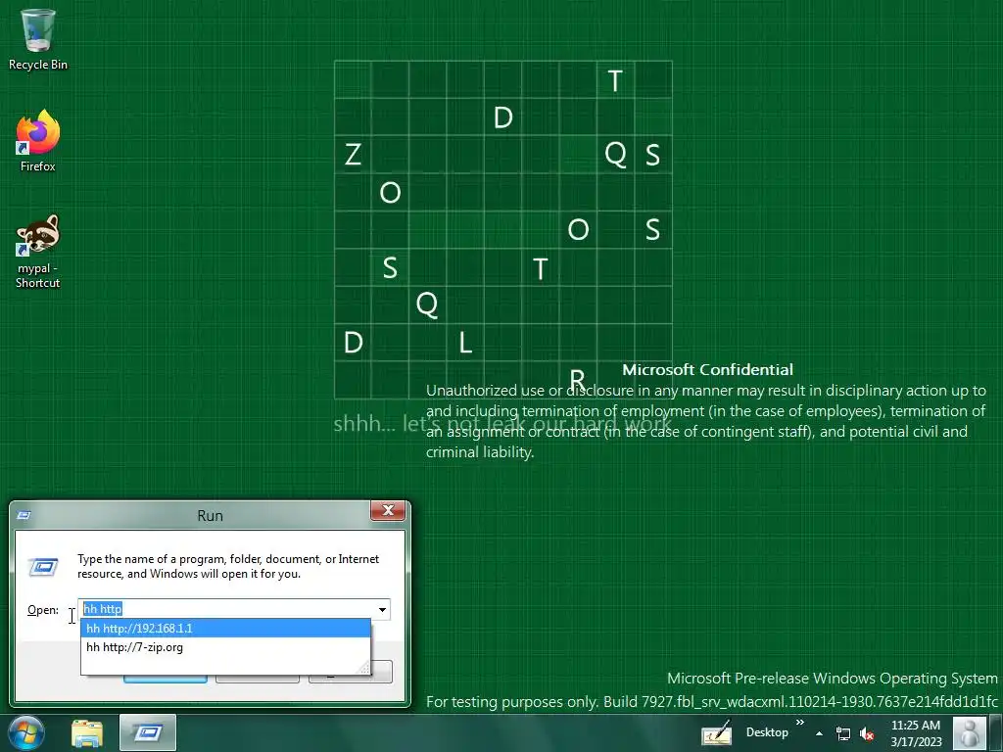
Task: Close the Run dialog
Action: coord(388,510)
